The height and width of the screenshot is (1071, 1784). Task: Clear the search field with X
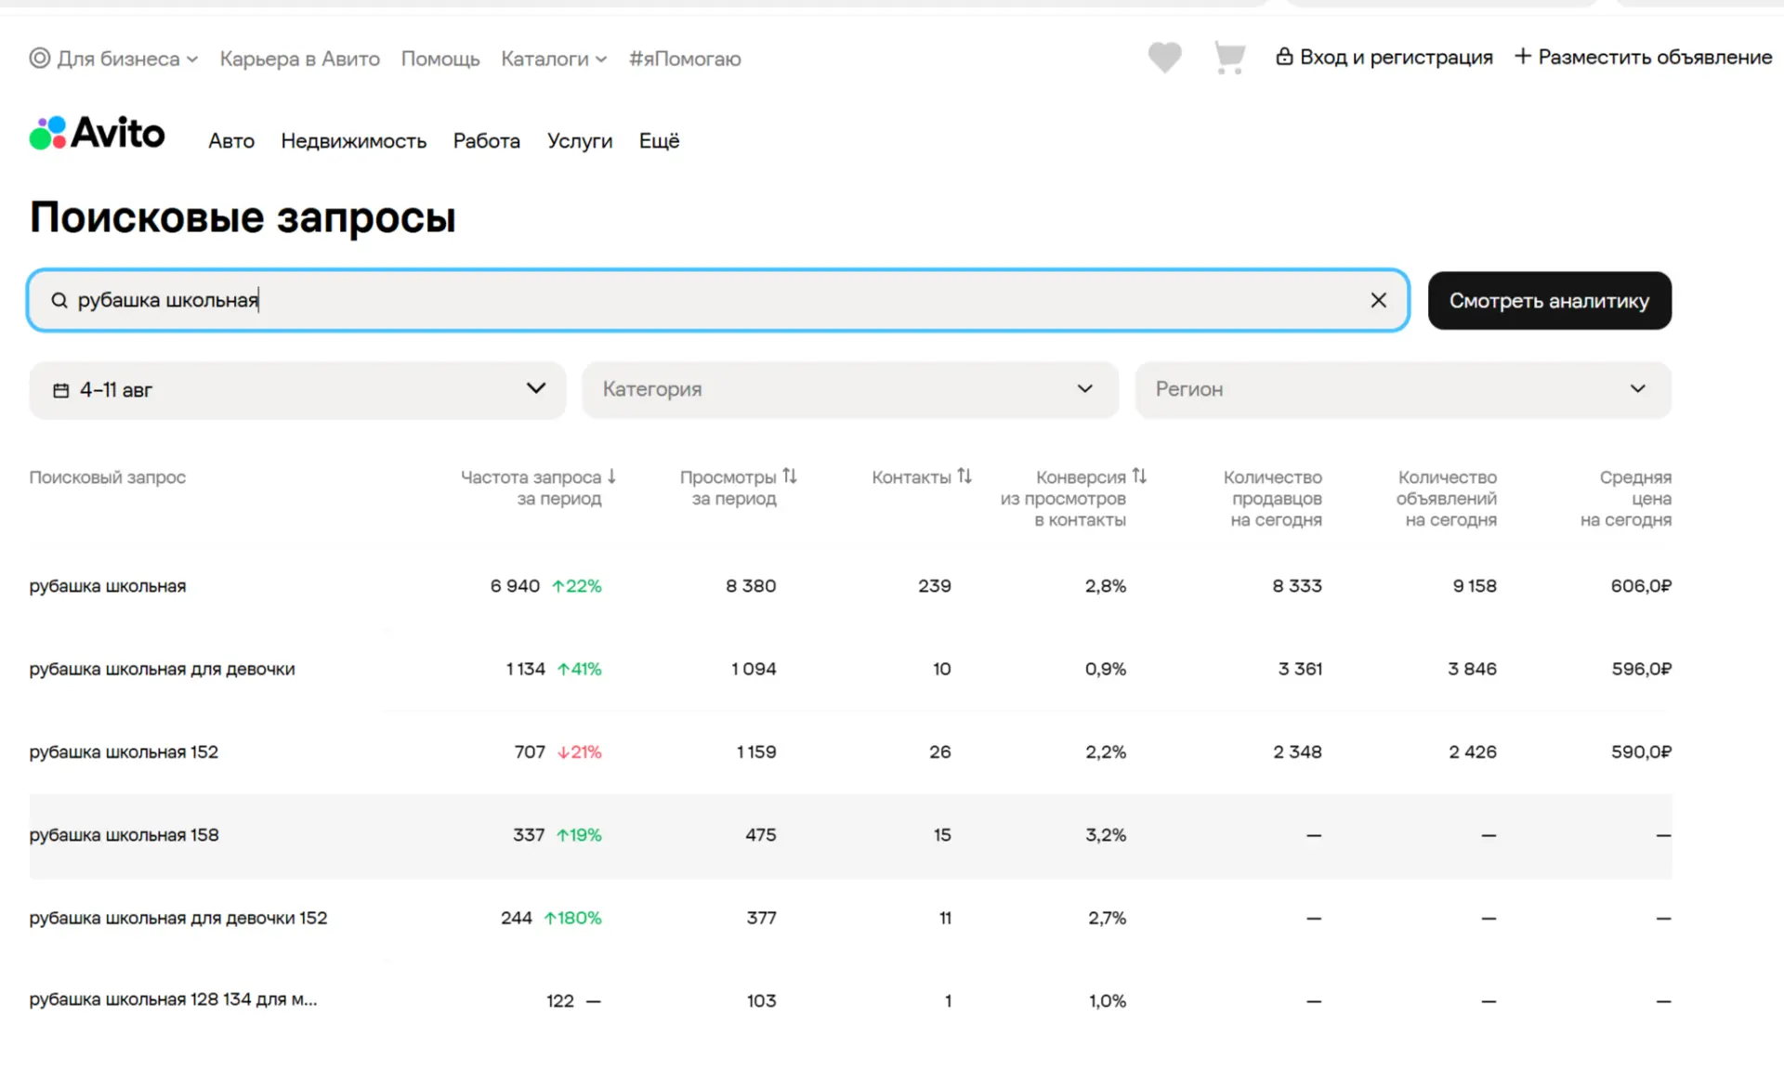(1379, 300)
